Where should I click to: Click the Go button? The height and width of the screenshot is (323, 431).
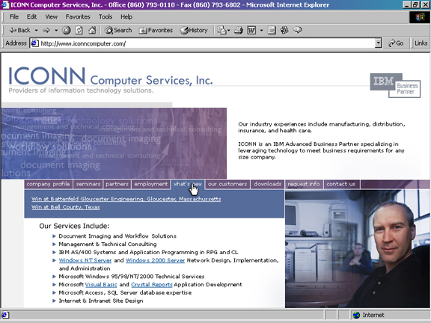pos(396,43)
